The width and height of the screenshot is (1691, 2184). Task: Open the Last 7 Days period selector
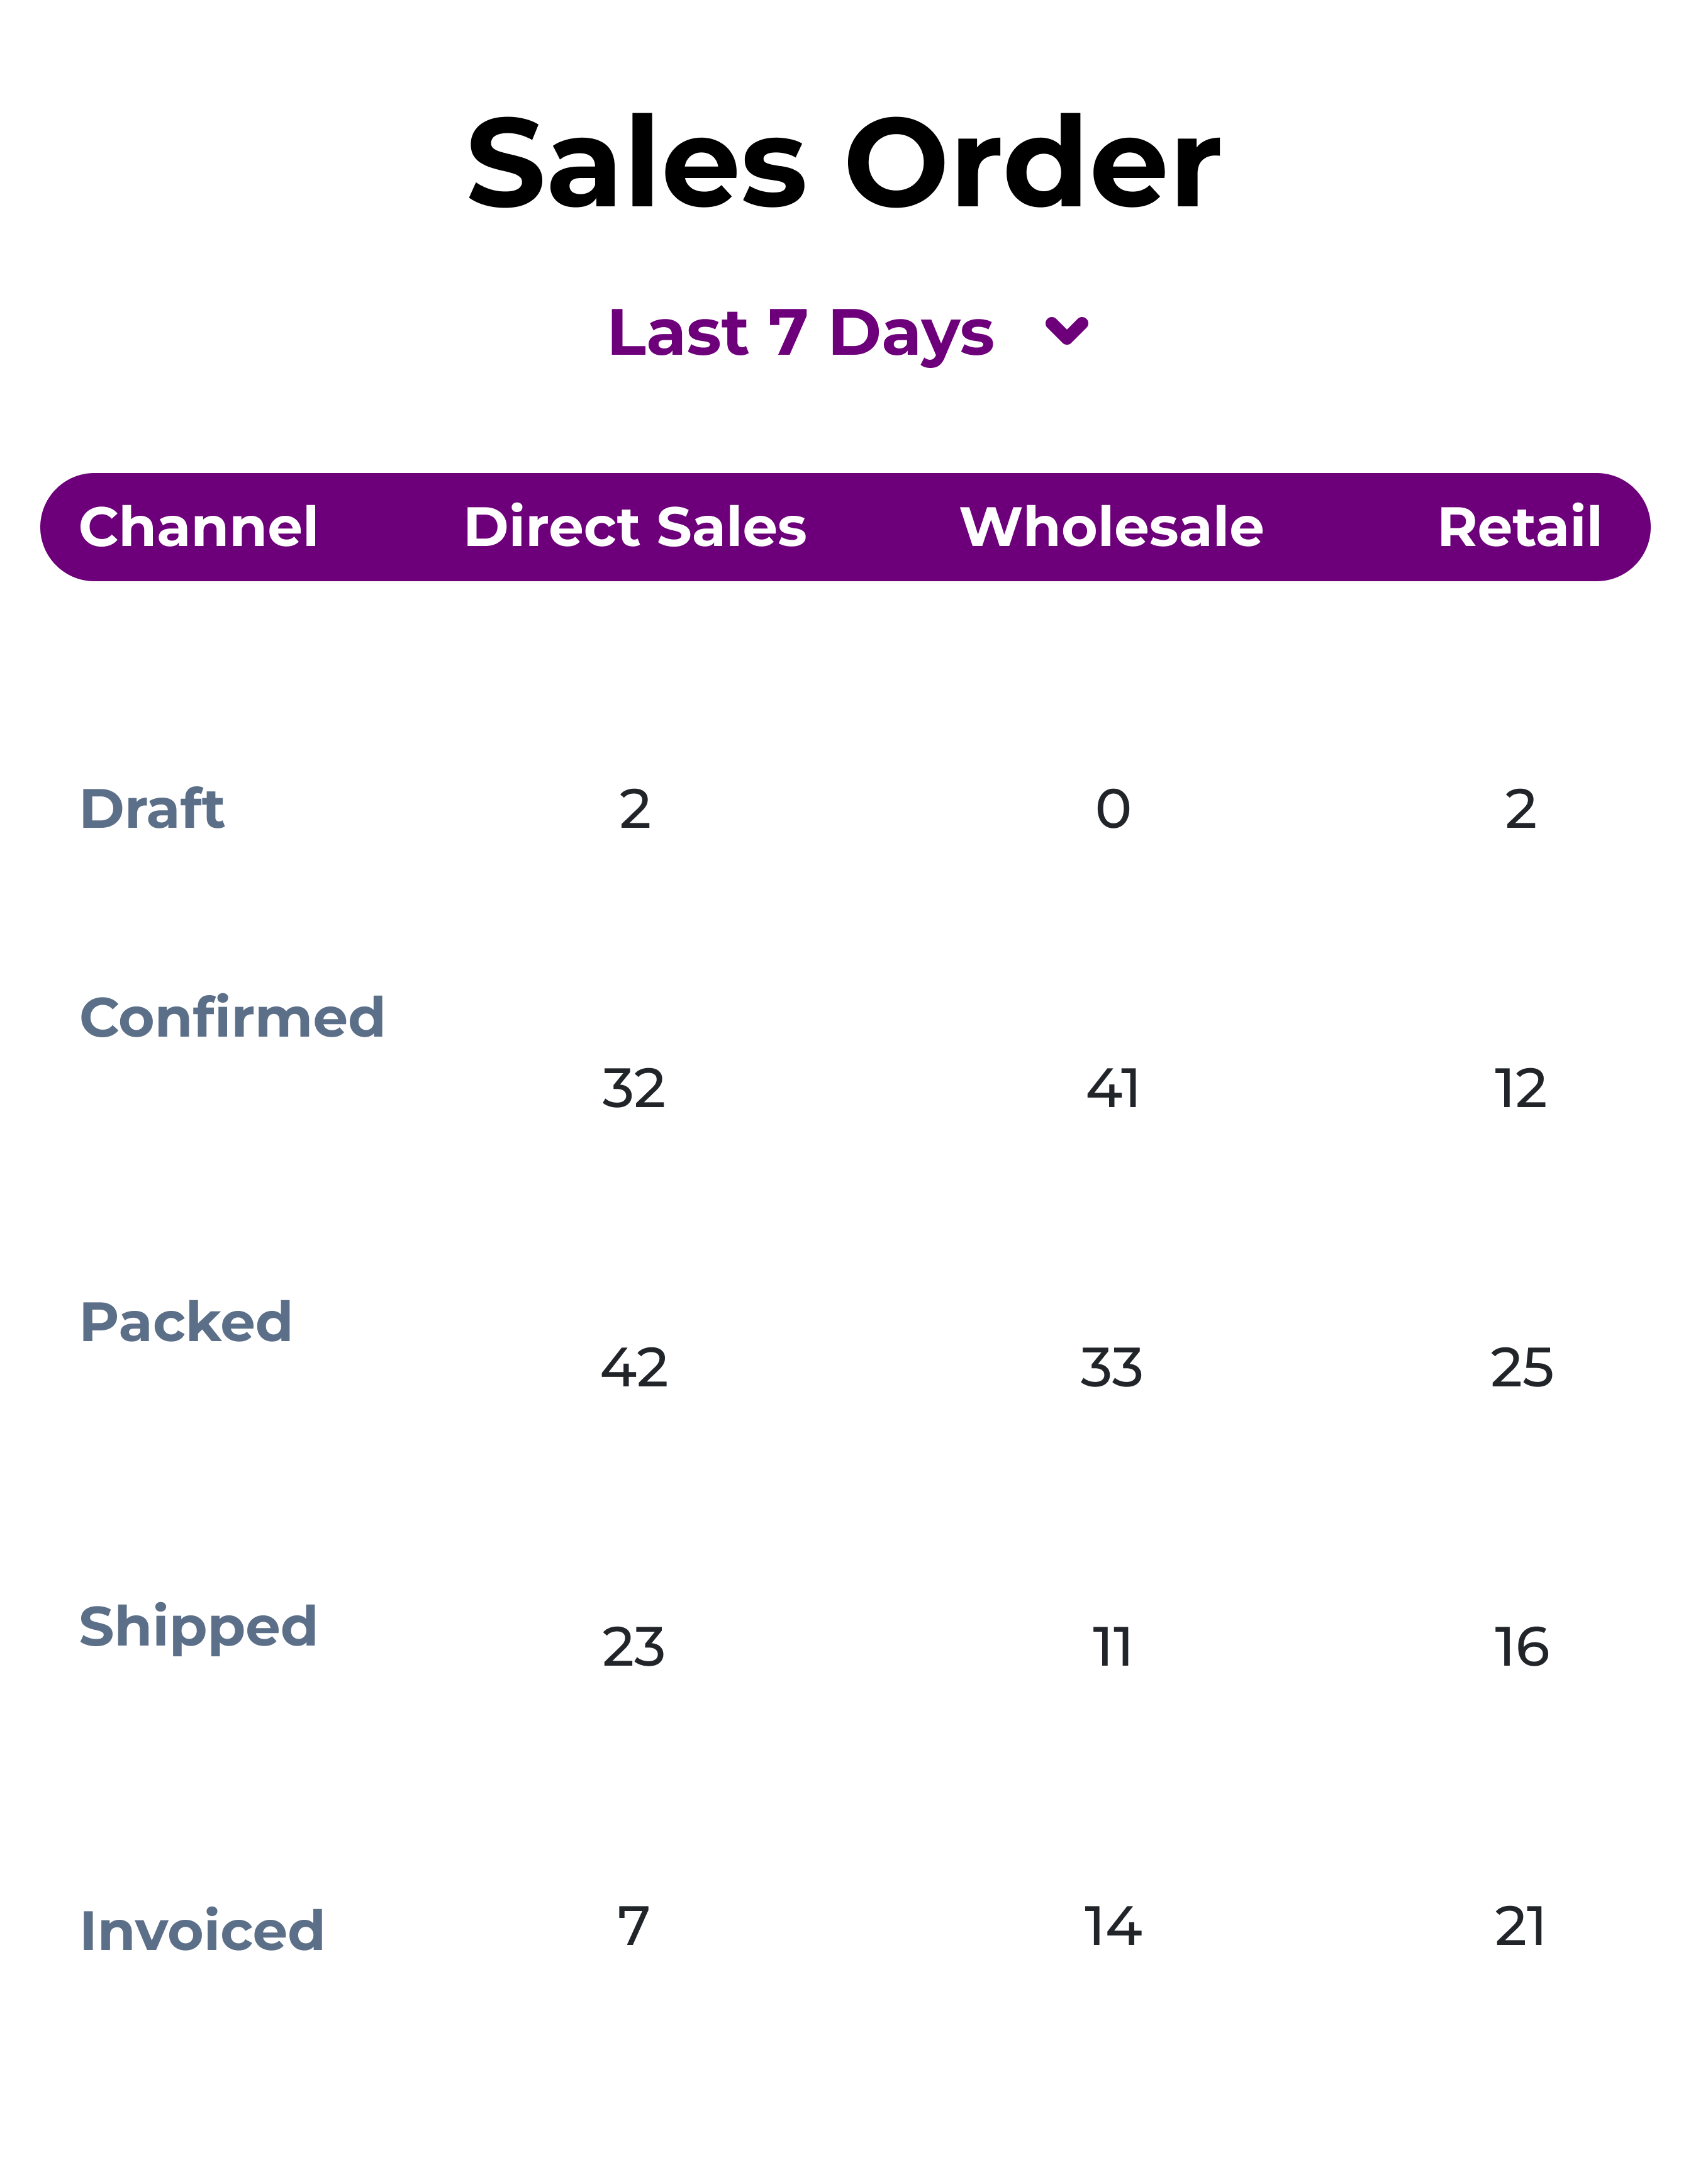(801, 333)
